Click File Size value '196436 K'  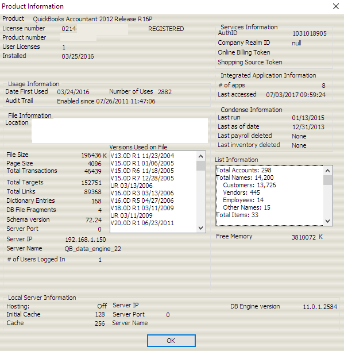tap(94, 155)
